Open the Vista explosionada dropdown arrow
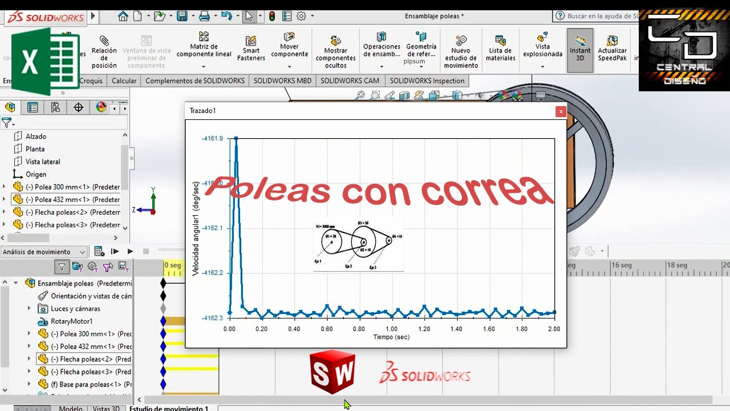 [542, 66]
